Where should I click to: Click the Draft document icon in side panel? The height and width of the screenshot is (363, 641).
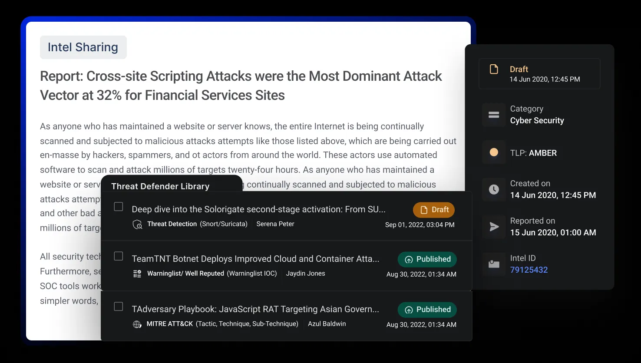[x=494, y=69]
